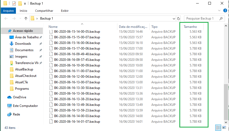Open the Customize Quick Access Toolbar dropdown
This screenshot has height=131, width=229.
pos(25,4)
